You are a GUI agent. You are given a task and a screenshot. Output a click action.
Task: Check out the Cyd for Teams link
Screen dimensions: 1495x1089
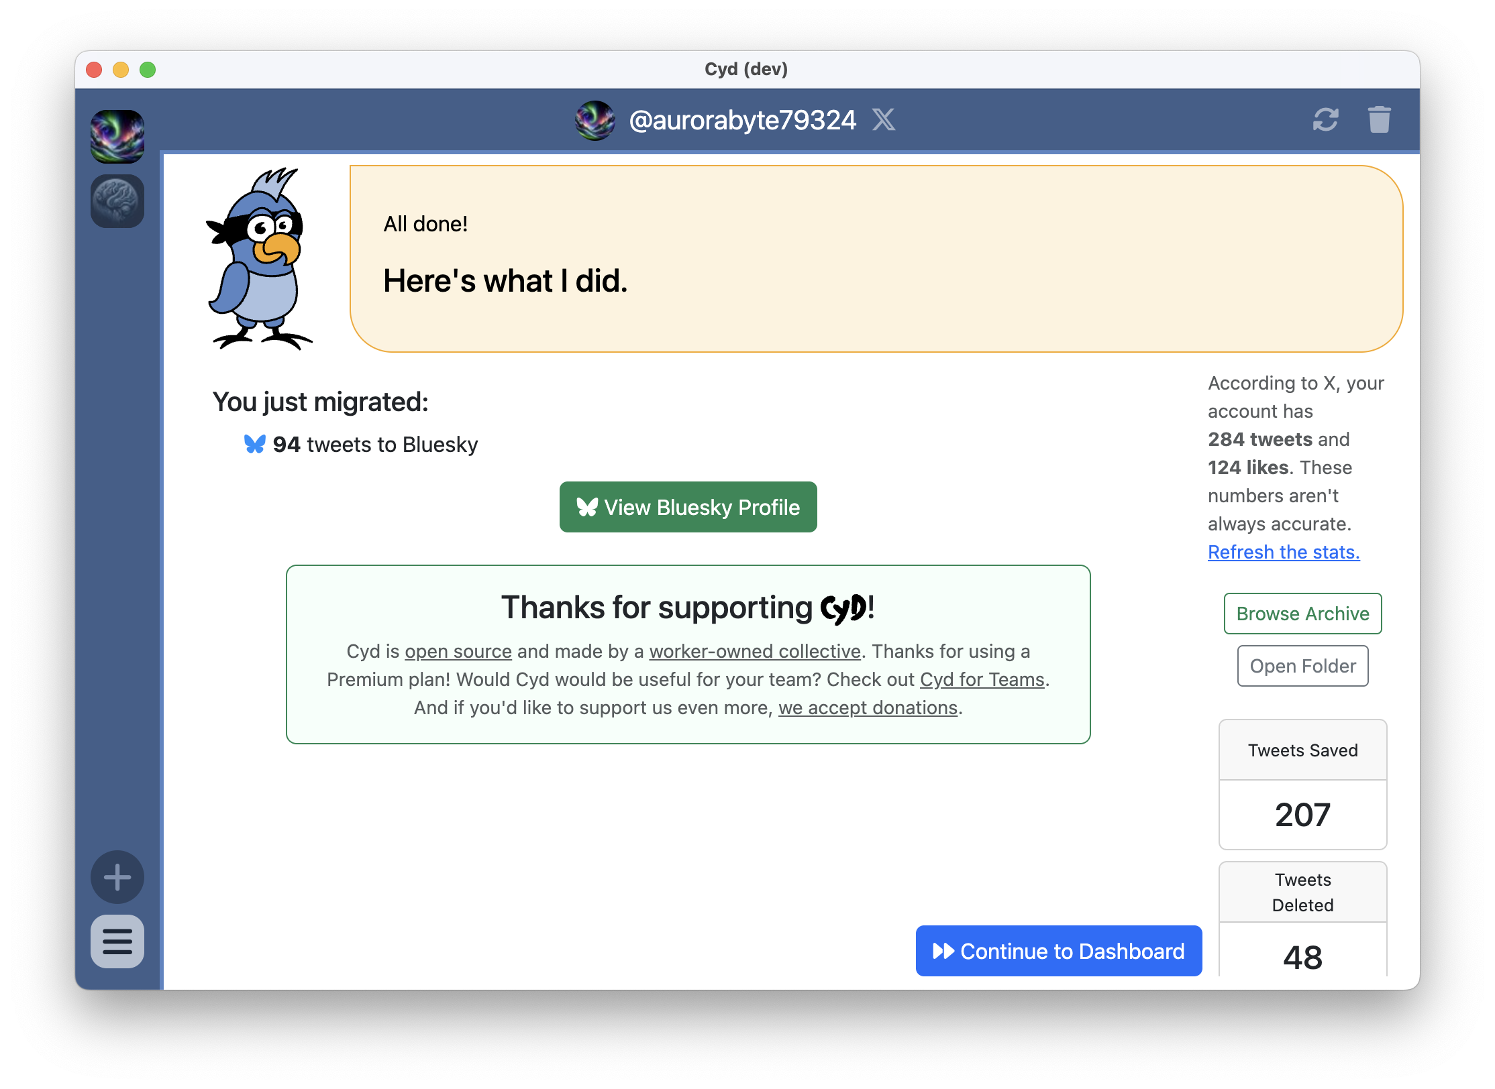(982, 679)
